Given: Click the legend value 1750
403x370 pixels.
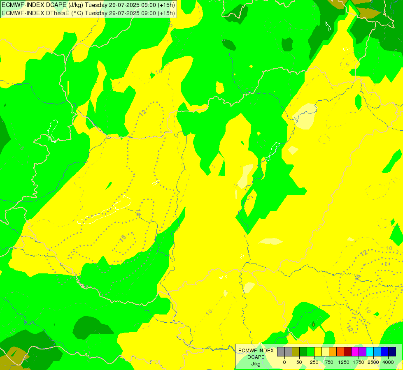Looking at the screenshot, I should pyautogui.click(x=359, y=362).
